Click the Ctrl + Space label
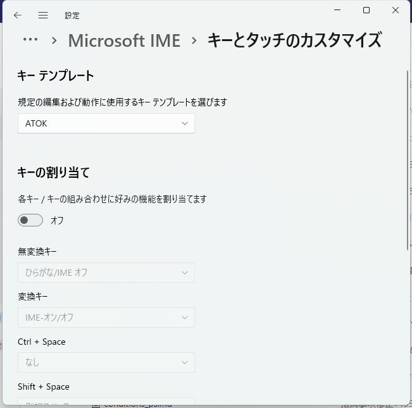This screenshot has width=412, height=408. pos(42,342)
